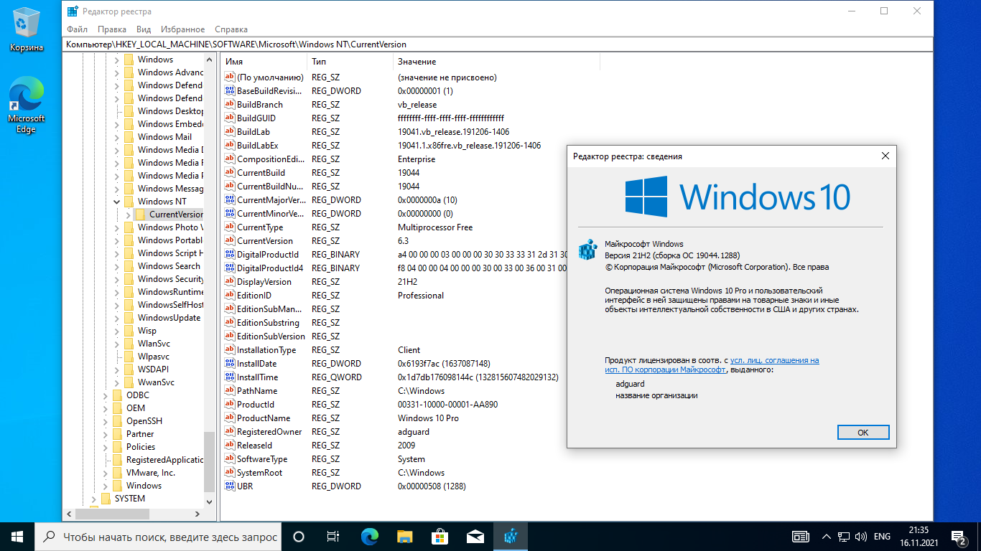Screen dimensions: 981x551
Task: Collapse the Windows NT tree node
Action: (x=117, y=202)
